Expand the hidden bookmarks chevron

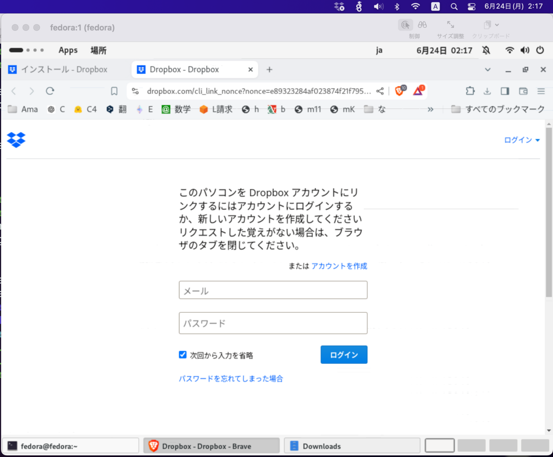click(x=430, y=109)
